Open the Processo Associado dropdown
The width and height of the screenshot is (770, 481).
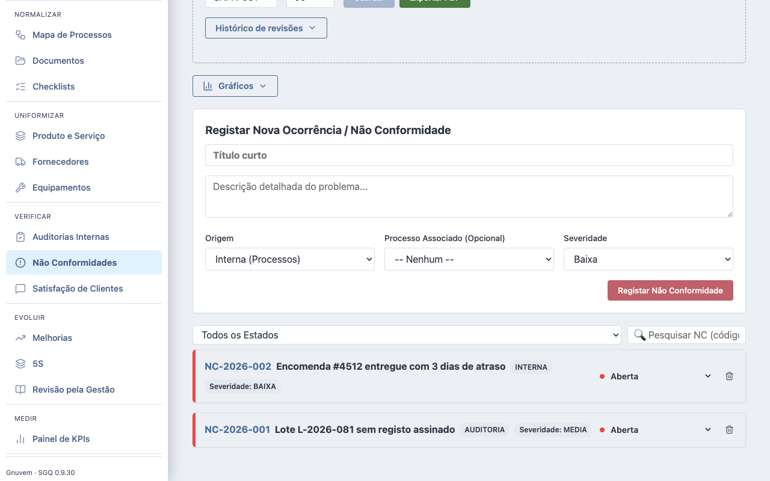point(469,259)
